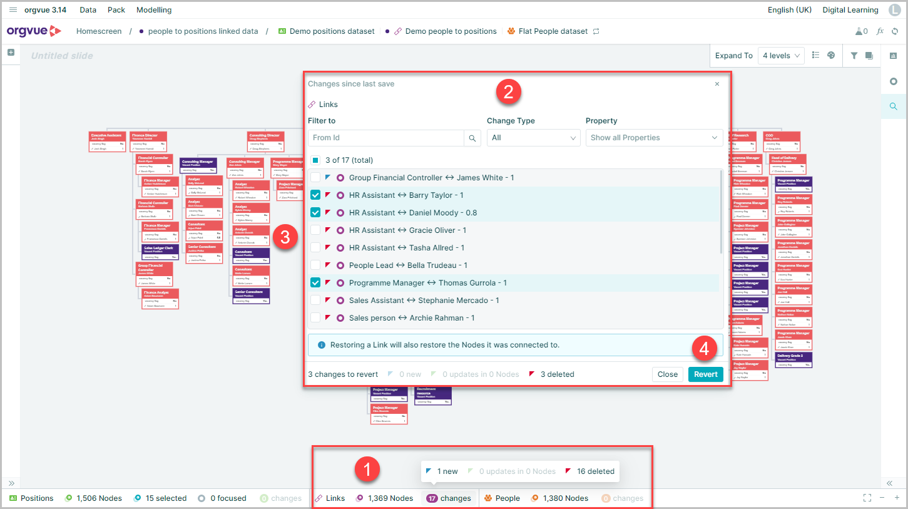Expand left panel with double chevron

tap(11, 483)
